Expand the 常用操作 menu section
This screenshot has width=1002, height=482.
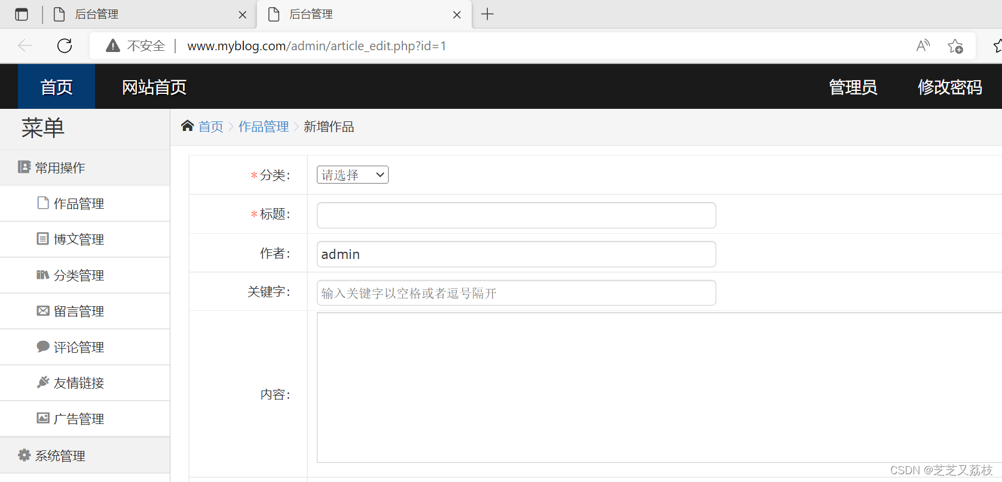coord(85,167)
